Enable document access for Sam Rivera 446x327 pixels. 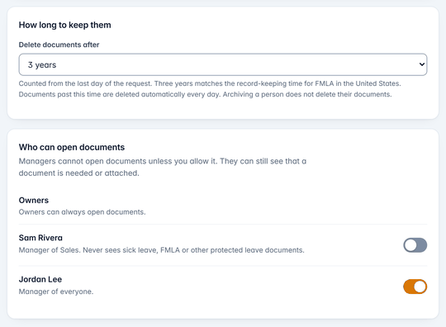tap(415, 244)
